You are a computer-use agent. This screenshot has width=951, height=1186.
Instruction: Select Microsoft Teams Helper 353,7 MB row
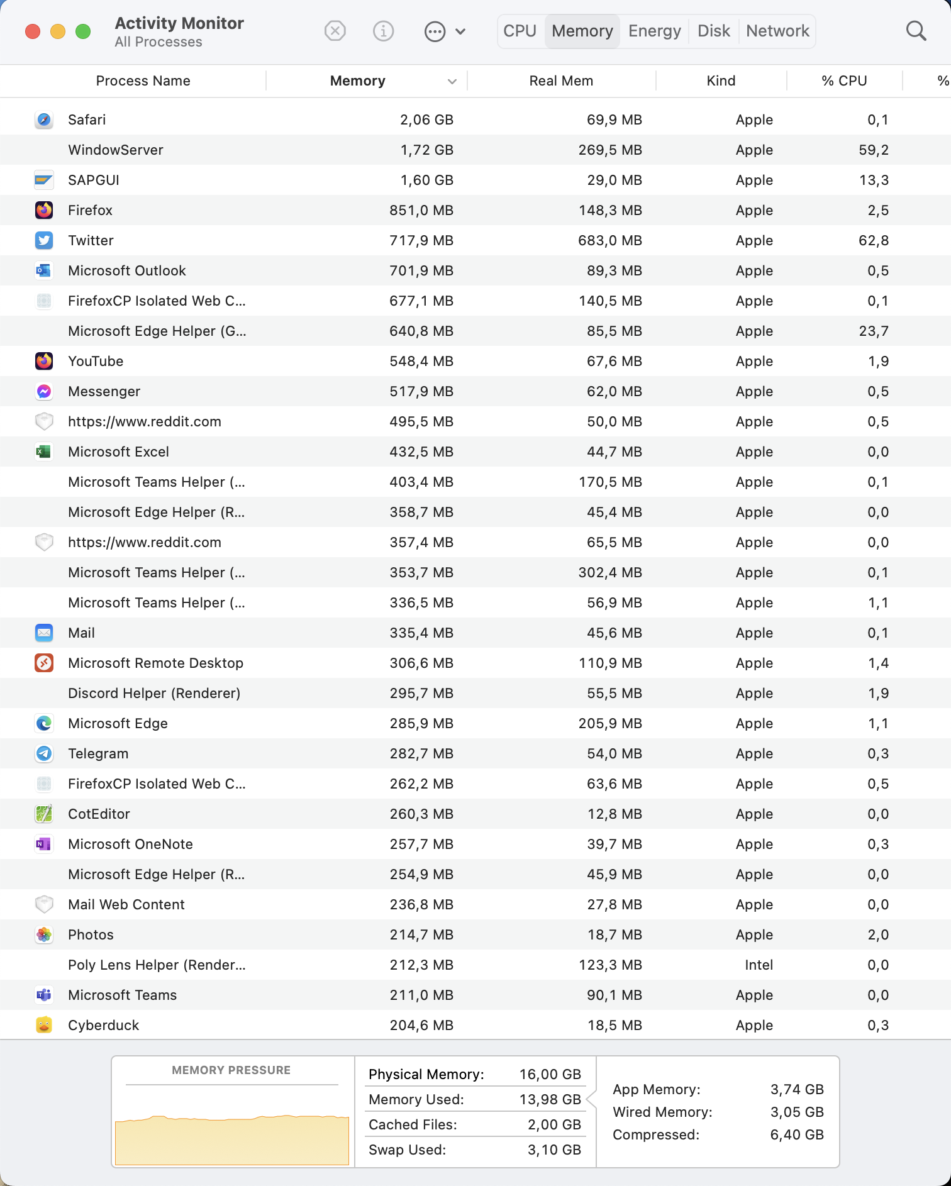click(475, 572)
